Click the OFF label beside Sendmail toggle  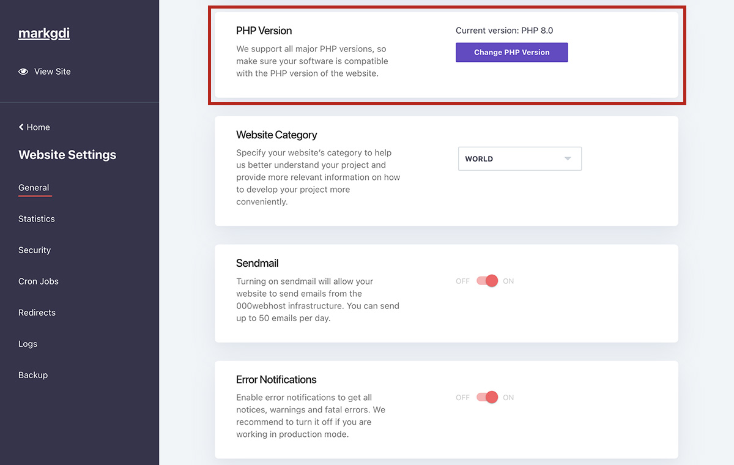[x=462, y=281]
